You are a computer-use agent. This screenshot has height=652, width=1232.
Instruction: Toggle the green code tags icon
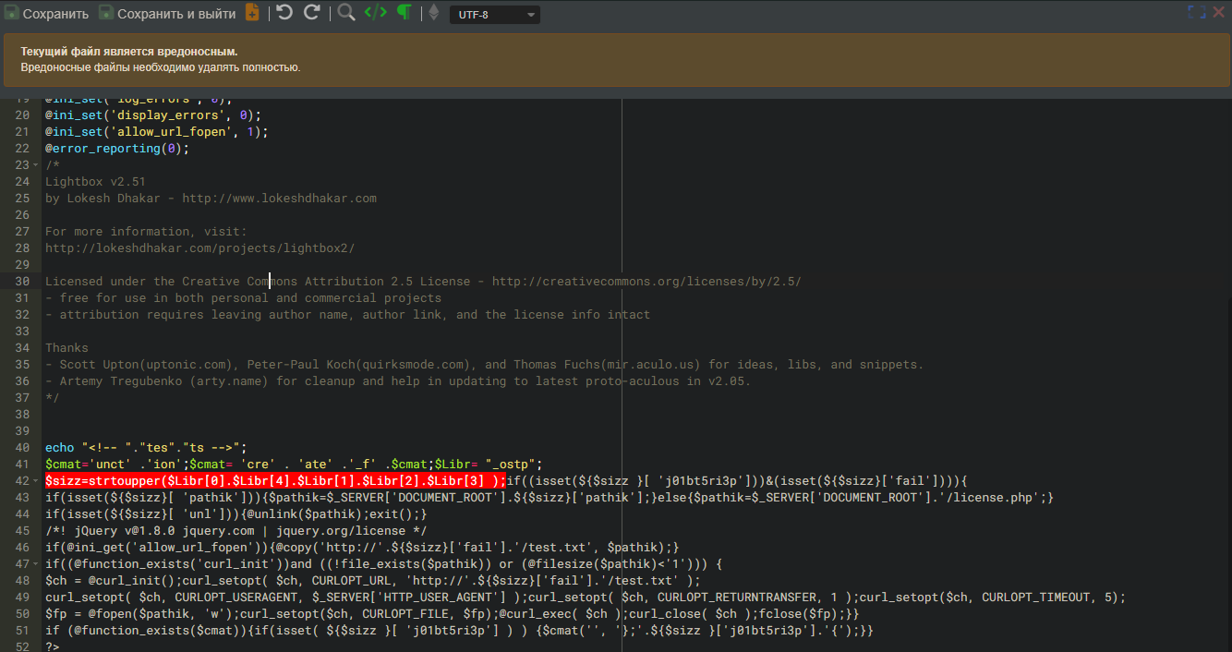tap(375, 13)
